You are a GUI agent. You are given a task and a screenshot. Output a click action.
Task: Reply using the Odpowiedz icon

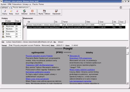56,11
